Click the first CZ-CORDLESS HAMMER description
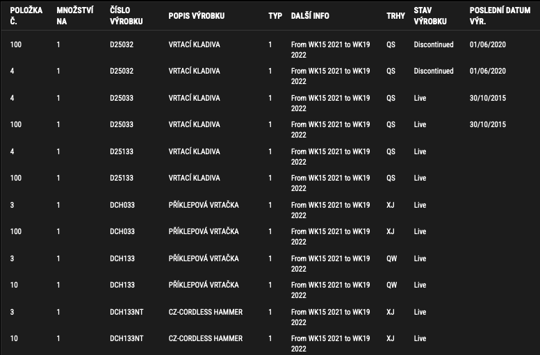The image size is (540, 355). click(206, 312)
